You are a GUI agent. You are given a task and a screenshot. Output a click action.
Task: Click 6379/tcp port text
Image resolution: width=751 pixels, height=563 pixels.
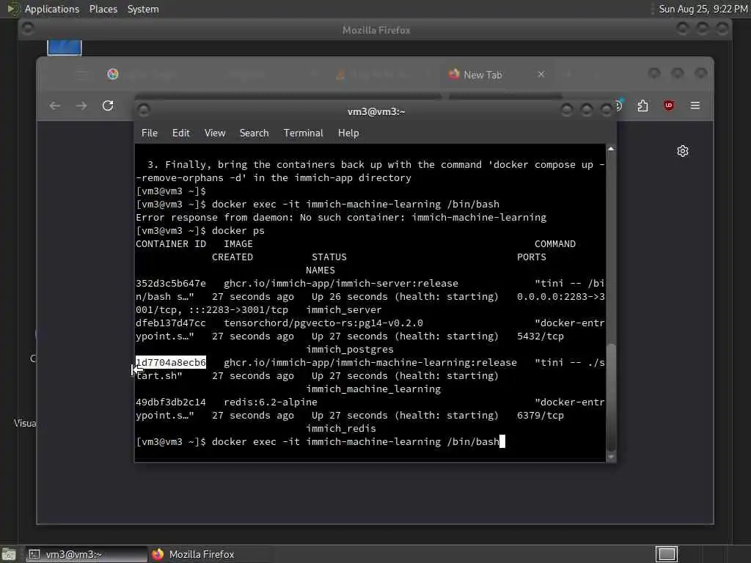tap(541, 416)
